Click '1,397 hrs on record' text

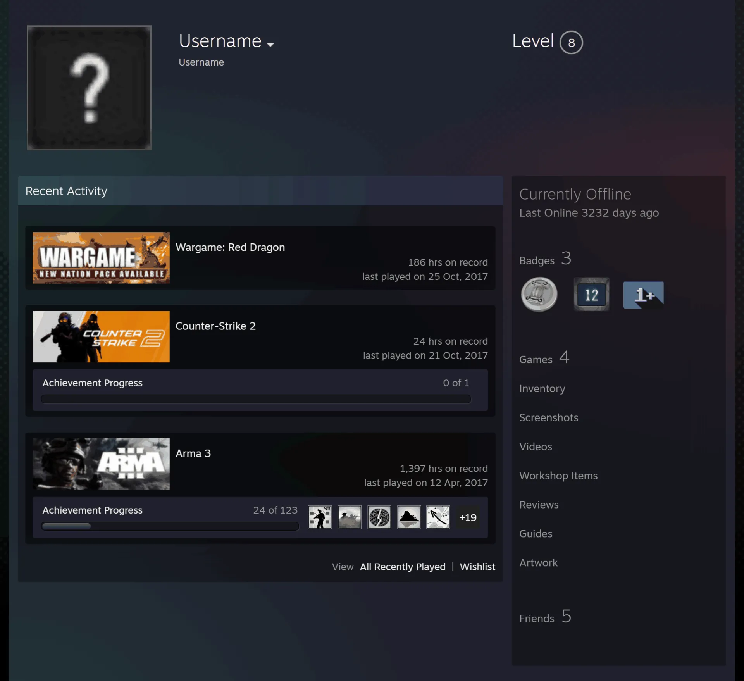pos(444,469)
